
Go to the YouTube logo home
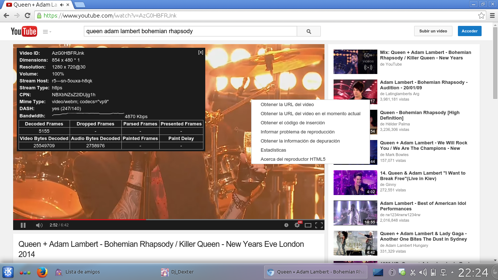24,31
